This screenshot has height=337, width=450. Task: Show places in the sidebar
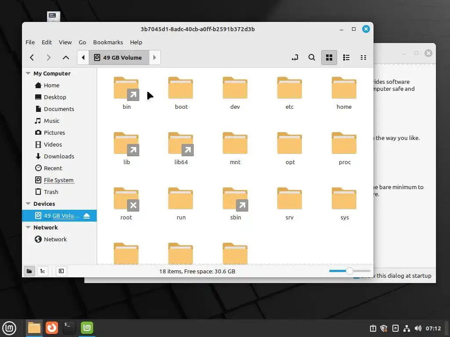point(29,271)
